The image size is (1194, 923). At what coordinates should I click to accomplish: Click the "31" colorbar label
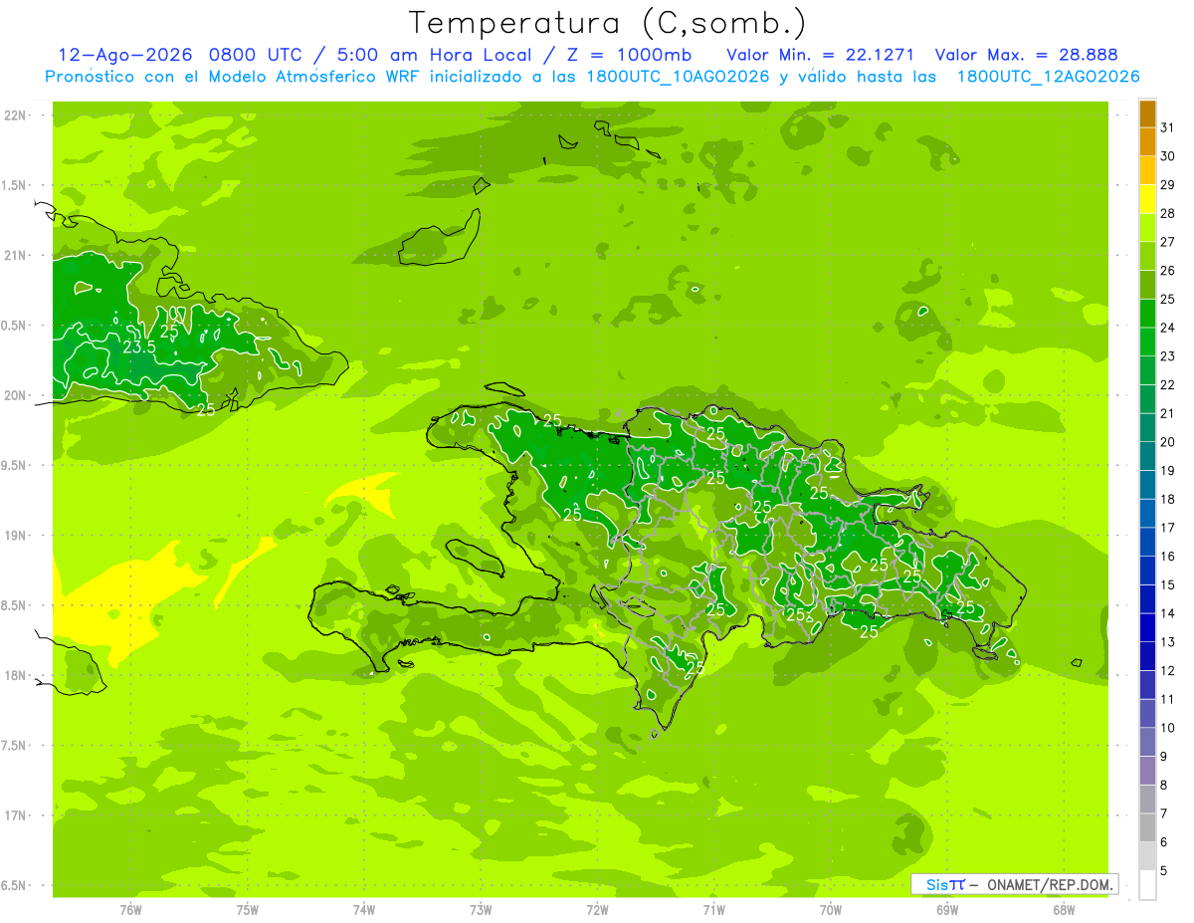[x=1168, y=127]
